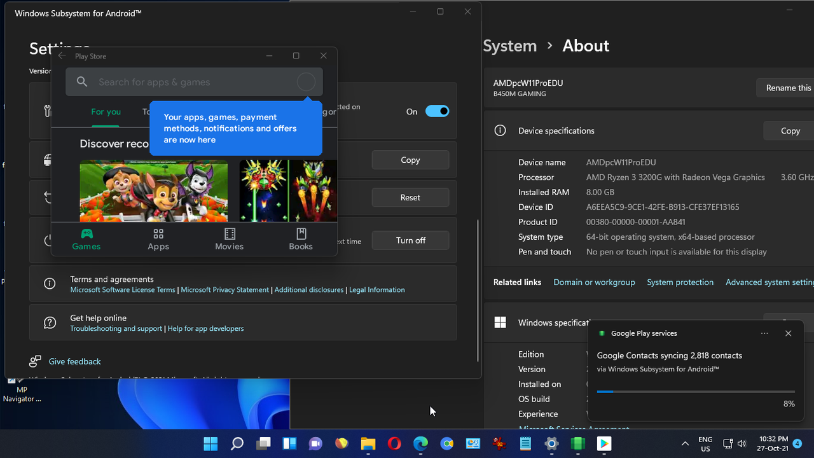Viewport: 814px width, 458px height.
Task: Click the Terms and agreements info icon
Action: [x=50, y=284]
